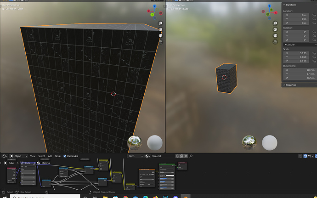Click zoom magnifier icon in right viewport
The height and width of the screenshot is (198, 317).
point(275,23)
